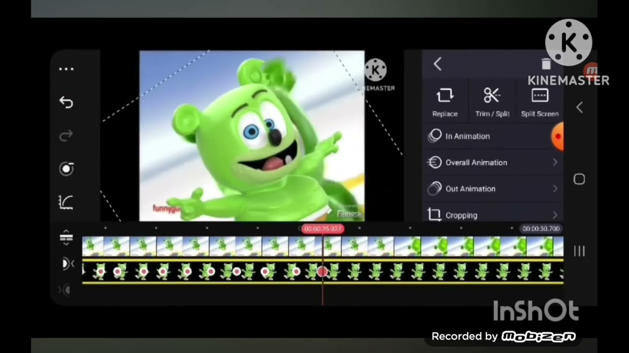629x353 pixels.
Task: Undo the last edit
Action: 66,102
